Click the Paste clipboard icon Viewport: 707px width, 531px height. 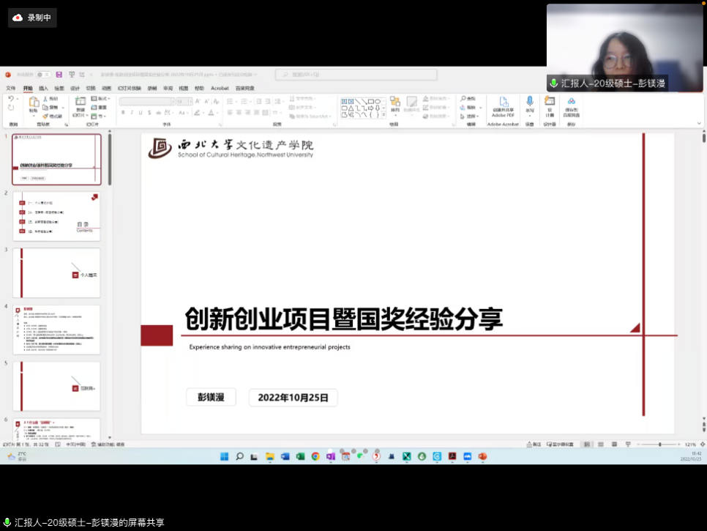[34, 103]
